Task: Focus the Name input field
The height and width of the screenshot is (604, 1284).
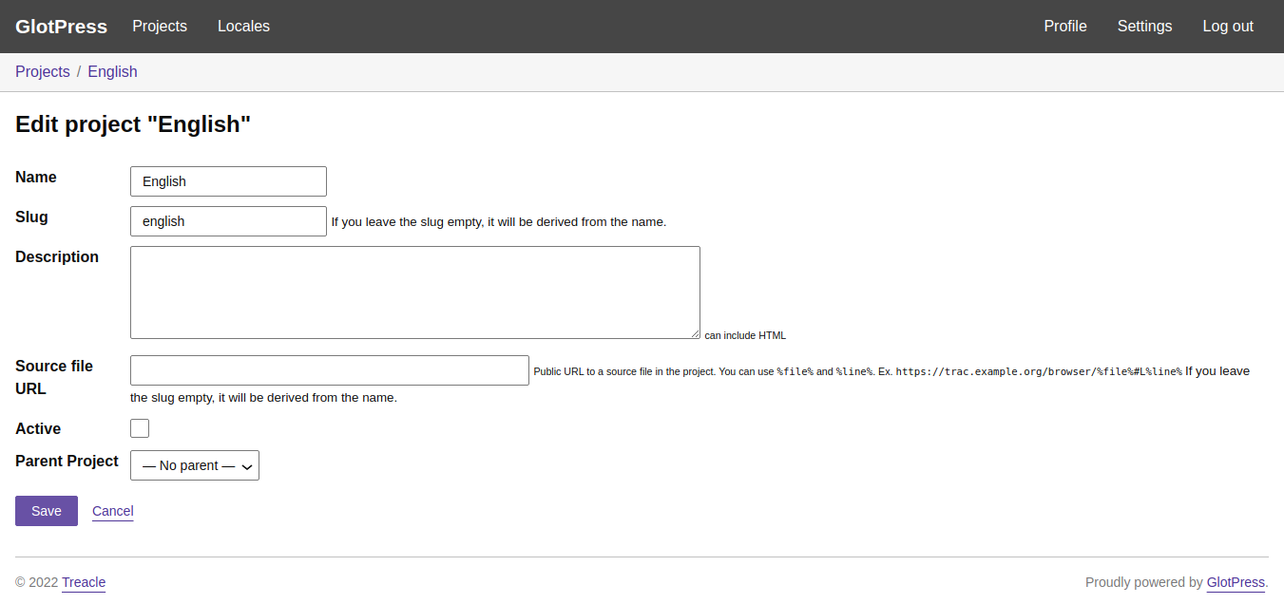Action: (x=228, y=181)
